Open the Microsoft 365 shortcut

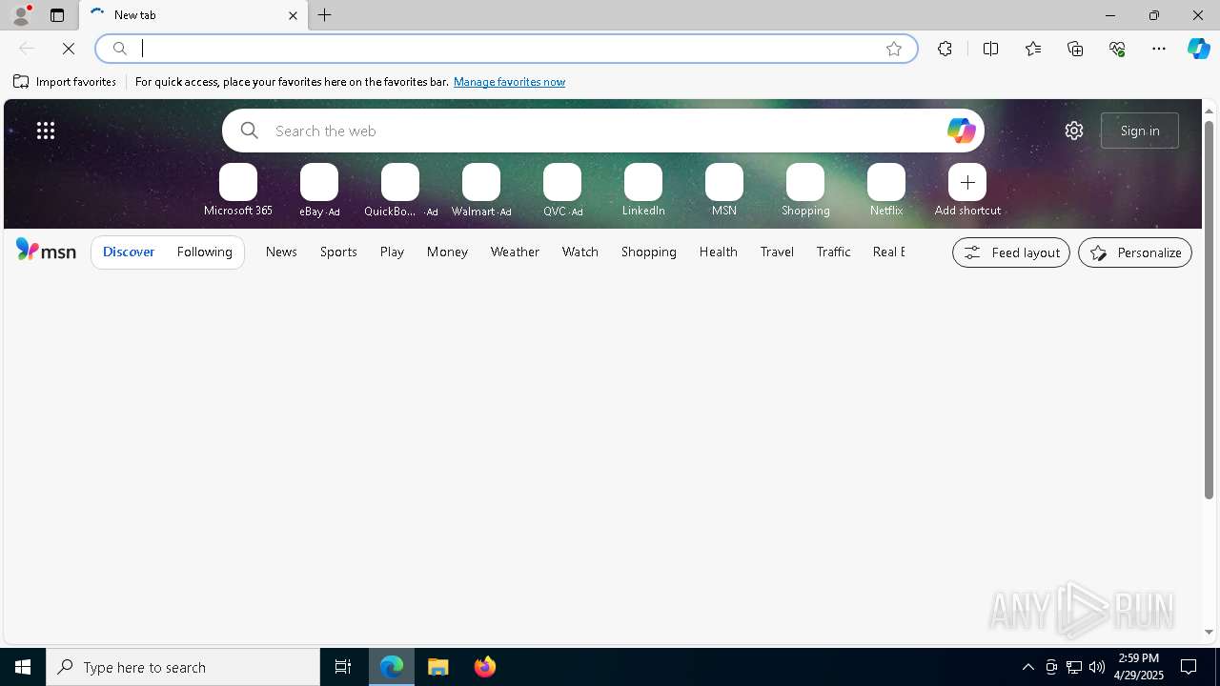[x=238, y=191]
